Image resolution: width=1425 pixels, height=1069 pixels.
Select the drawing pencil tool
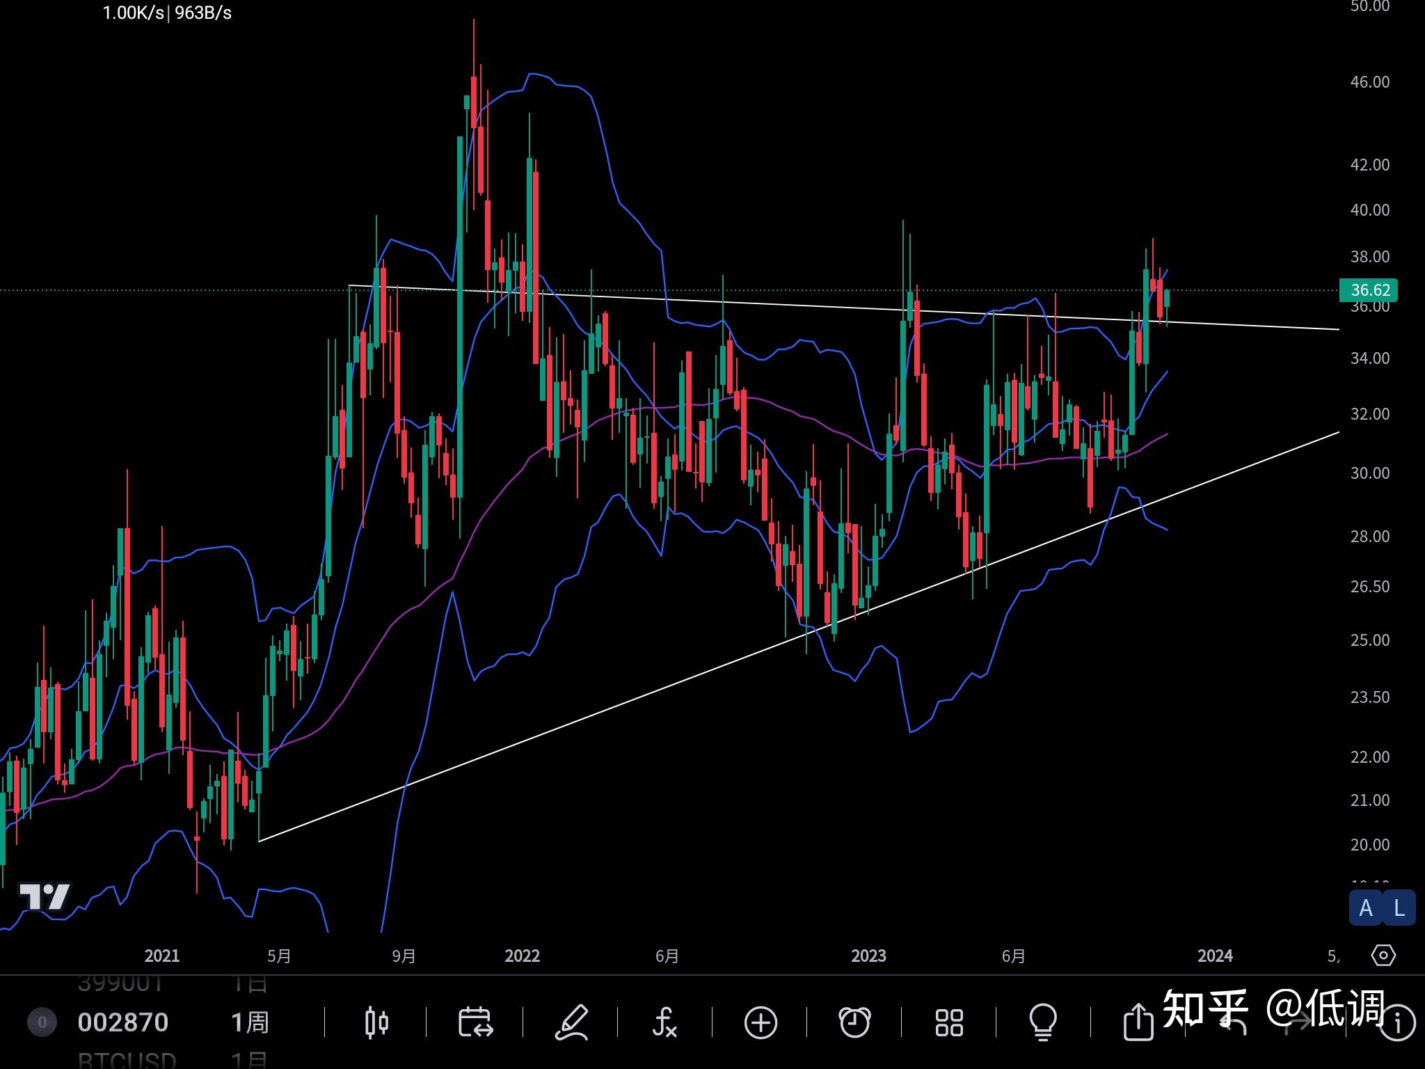572,1022
